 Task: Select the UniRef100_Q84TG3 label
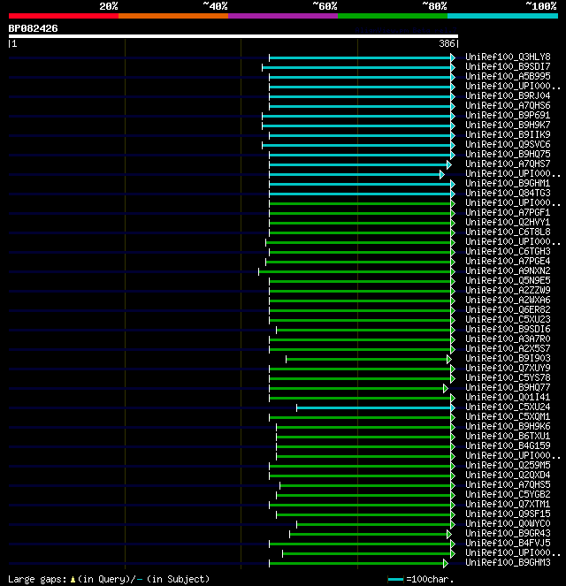[508, 194]
